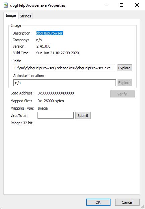Confirm the dialog with OK
Image resolution: width=145 pixels, height=209 pixels.
click(98, 202)
